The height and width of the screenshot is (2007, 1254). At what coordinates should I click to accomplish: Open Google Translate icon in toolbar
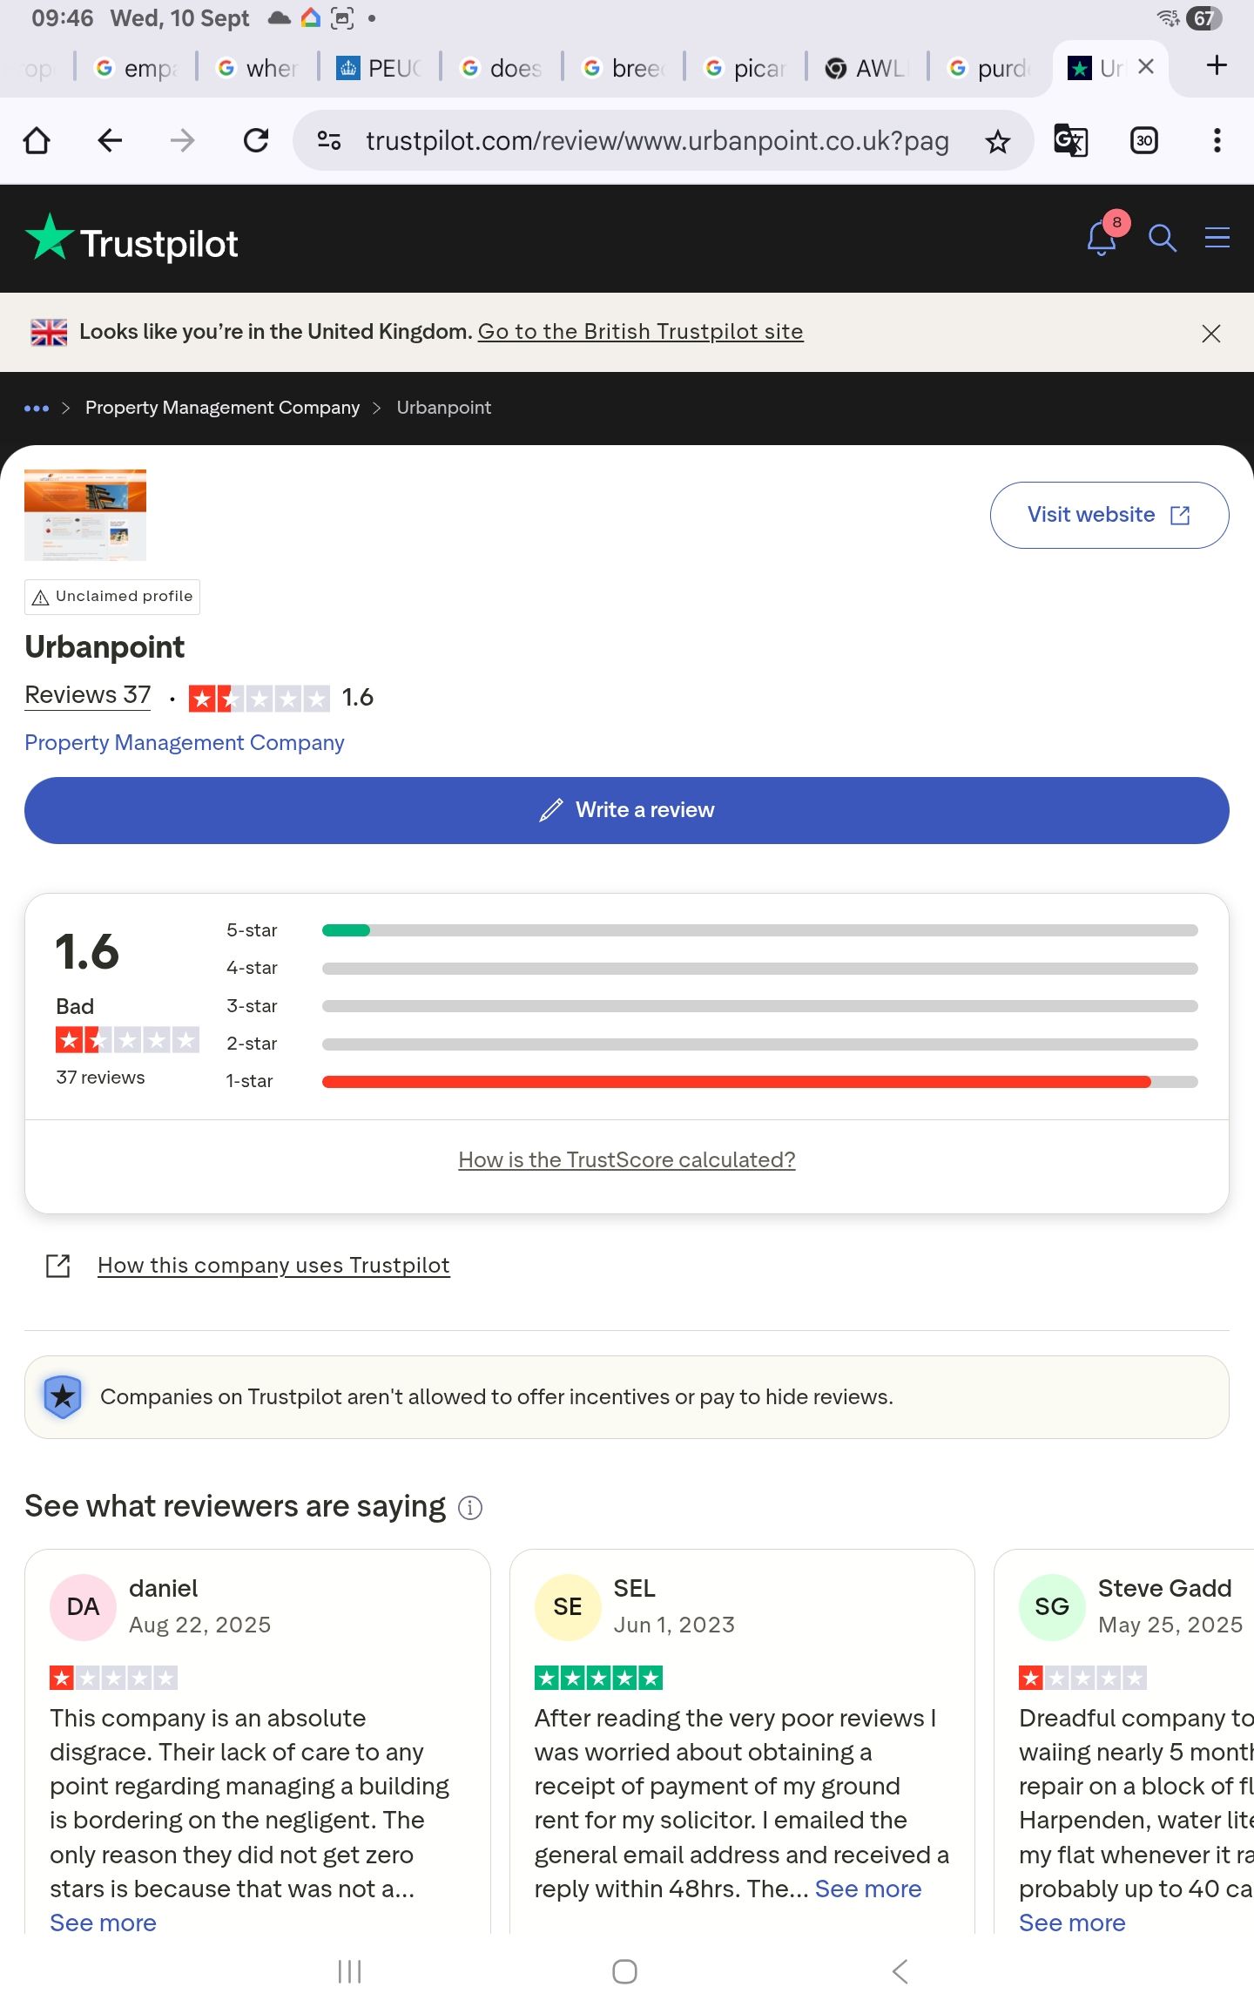[x=1070, y=141]
